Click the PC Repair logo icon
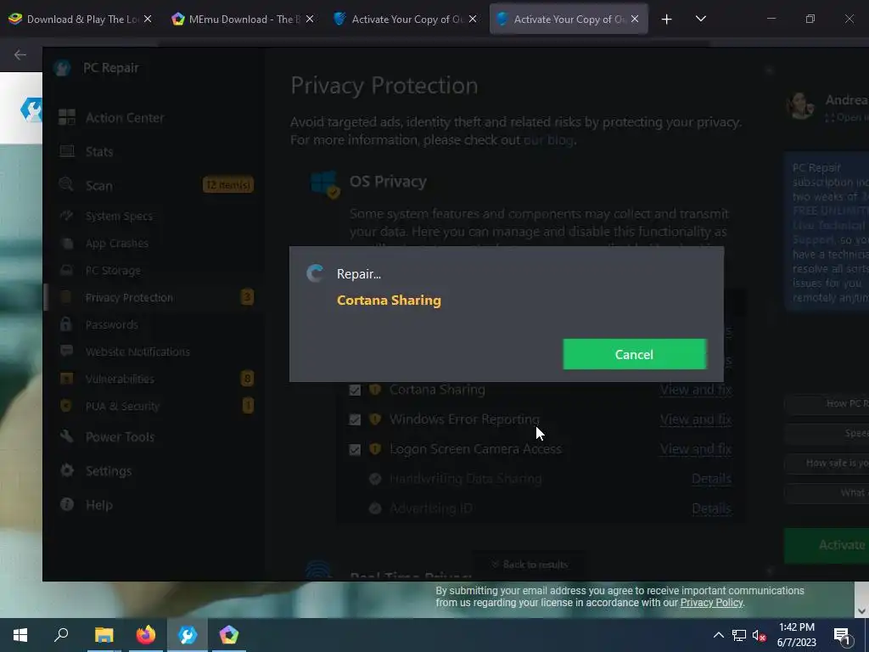This screenshot has height=652, width=869. pyautogui.click(x=62, y=68)
